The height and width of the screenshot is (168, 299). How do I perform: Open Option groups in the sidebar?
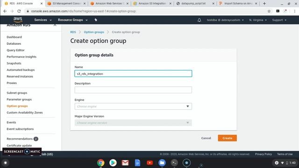pos(17,106)
